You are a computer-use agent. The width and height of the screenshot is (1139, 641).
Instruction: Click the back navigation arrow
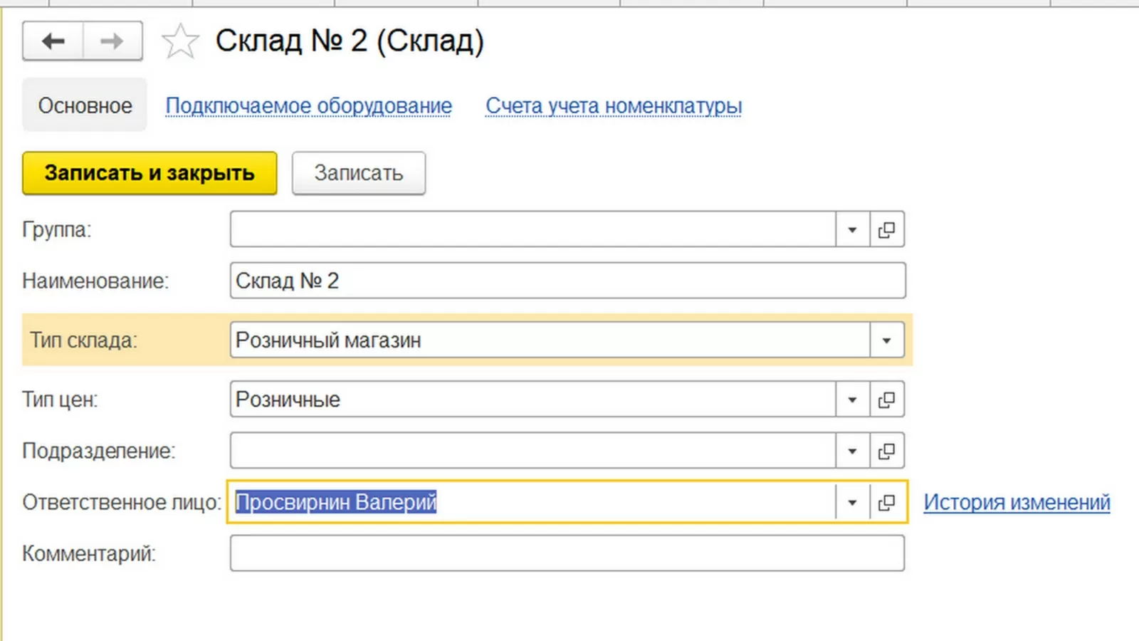(x=53, y=41)
